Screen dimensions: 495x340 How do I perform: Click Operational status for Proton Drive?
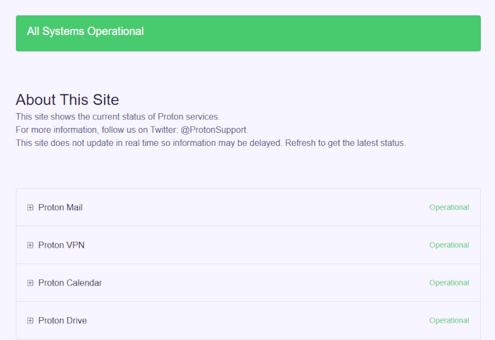tap(449, 321)
